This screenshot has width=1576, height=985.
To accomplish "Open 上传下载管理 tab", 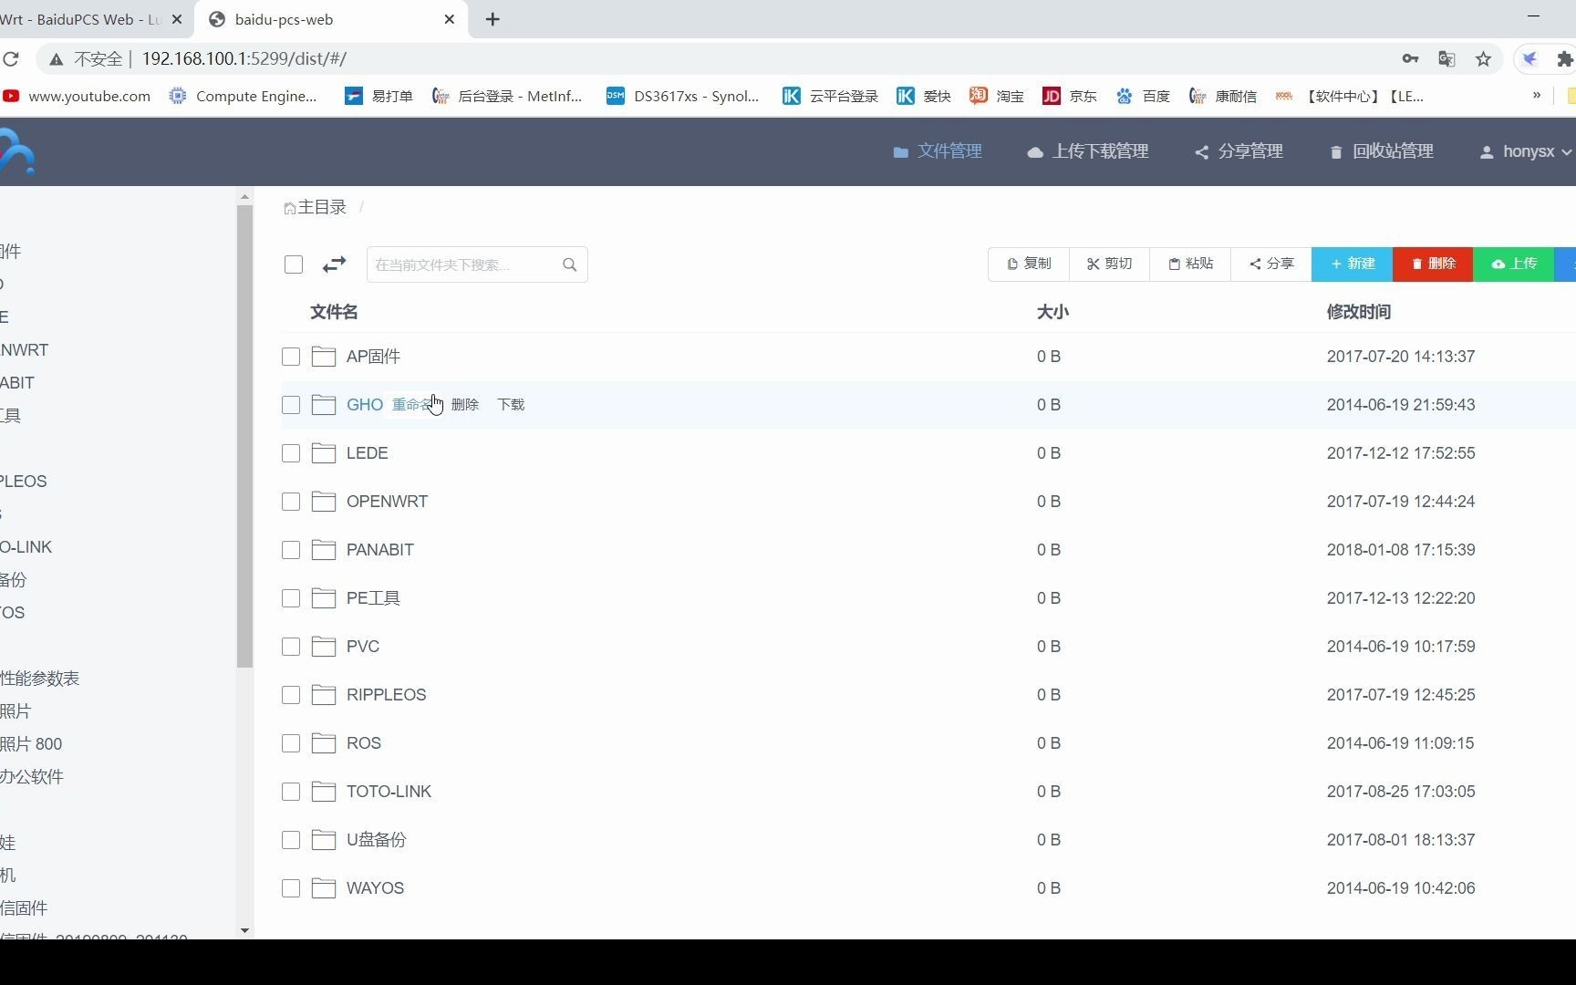I will (1088, 151).
